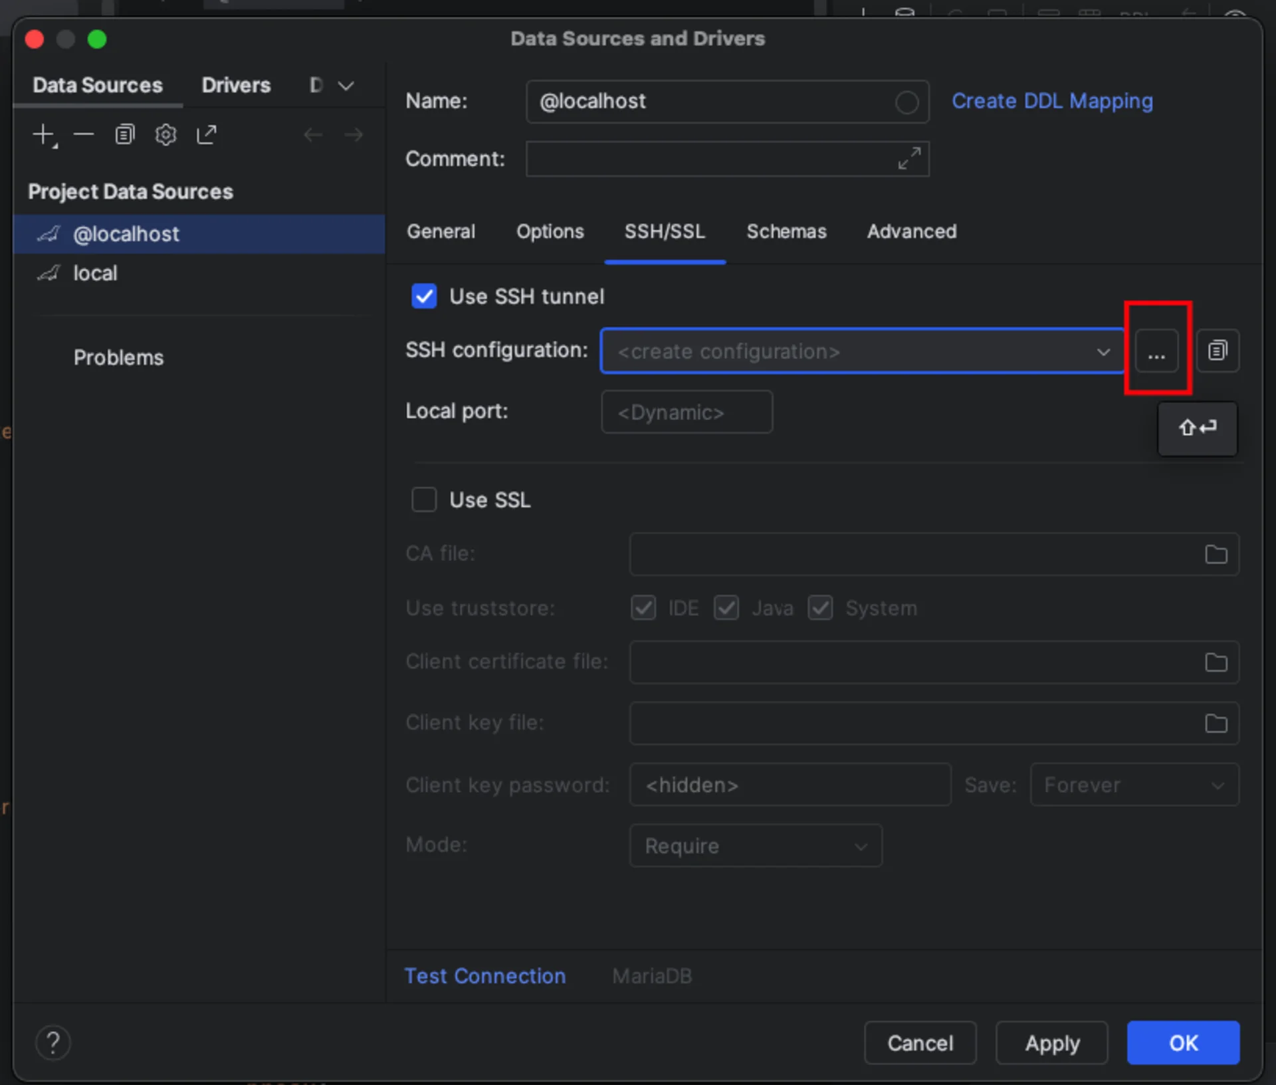Enable the Use SSL checkbox
The height and width of the screenshot is (1085, 1276).
(424, 500)
